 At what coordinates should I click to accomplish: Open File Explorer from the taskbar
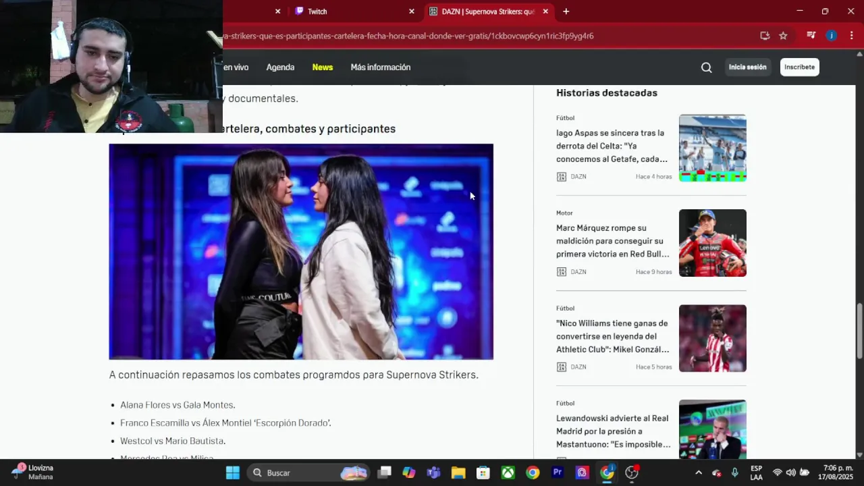[458, 473]
